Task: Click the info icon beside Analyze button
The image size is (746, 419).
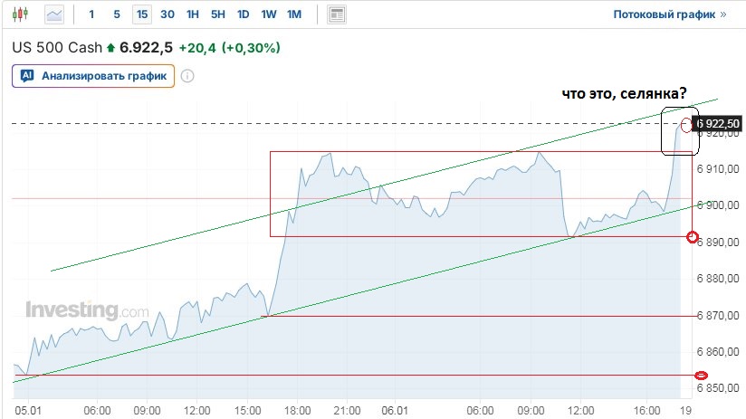Action: [187, 76]
